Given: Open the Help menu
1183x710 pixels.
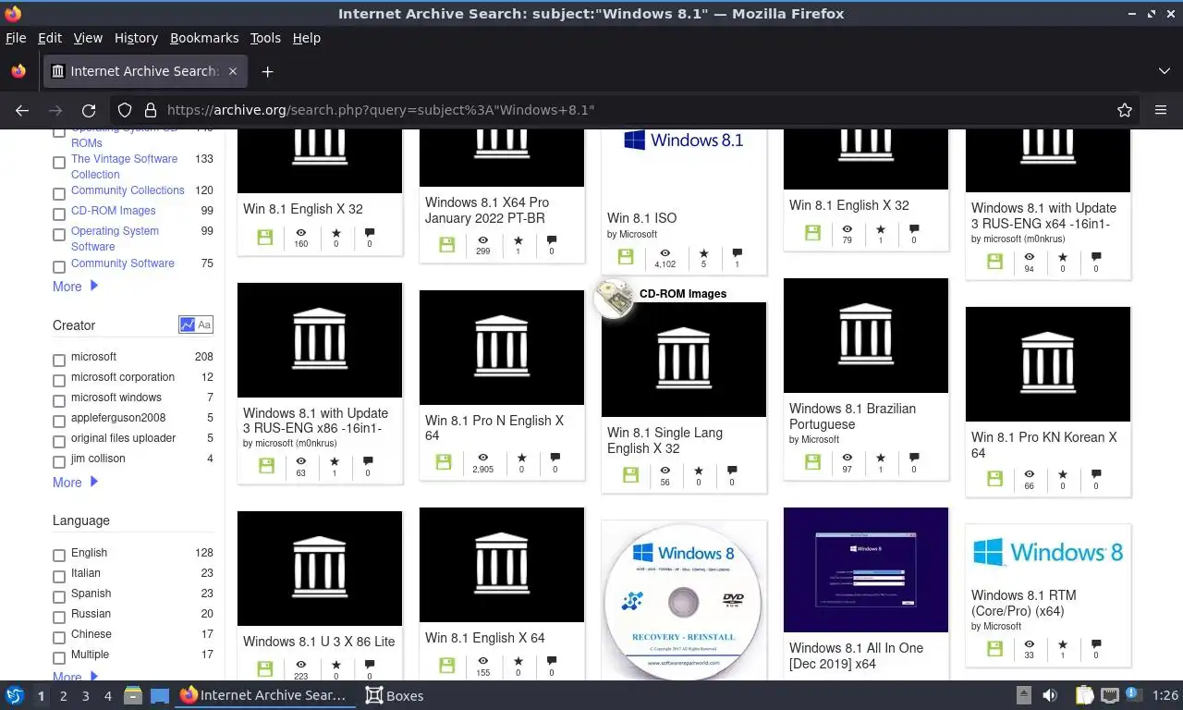Looking at the screenshot, I should 306,38.
